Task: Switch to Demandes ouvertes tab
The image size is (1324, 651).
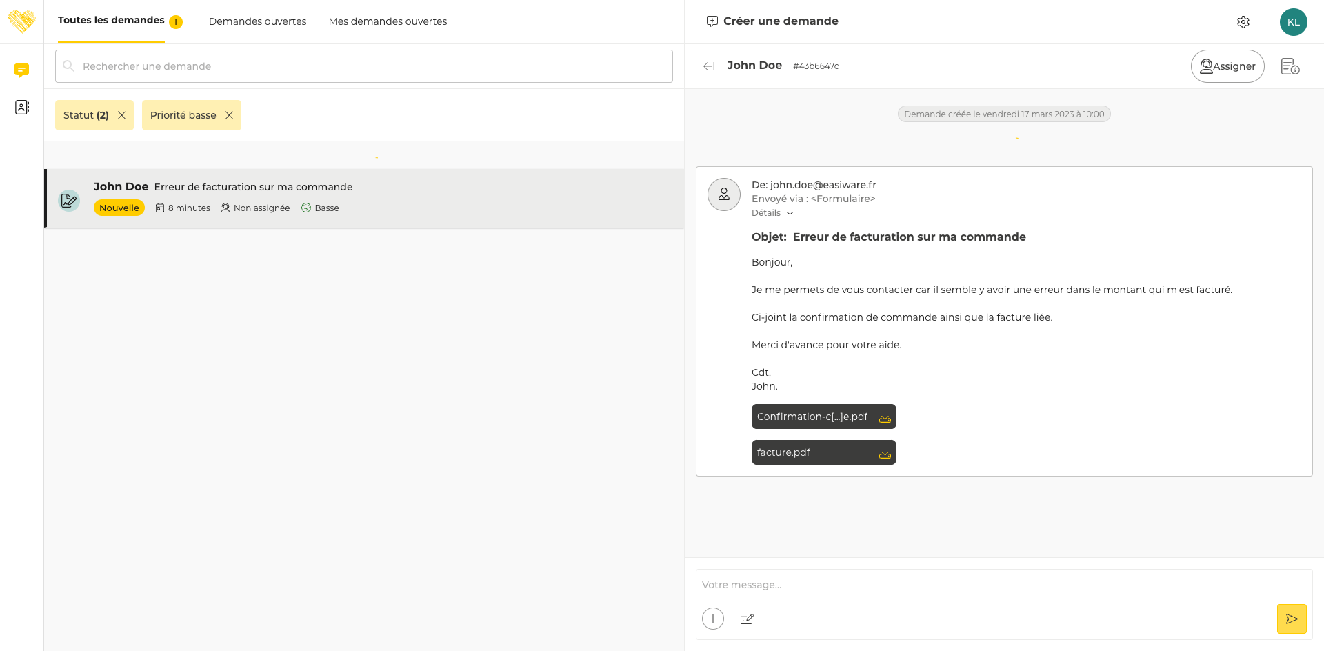Action: coord(257,21)
